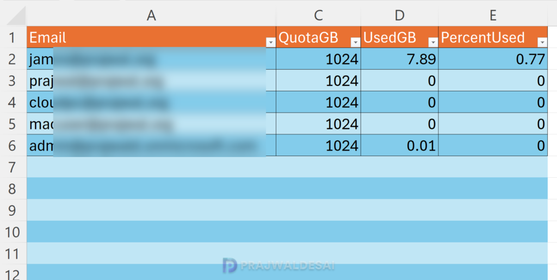Select column D header

pos(400,16)
